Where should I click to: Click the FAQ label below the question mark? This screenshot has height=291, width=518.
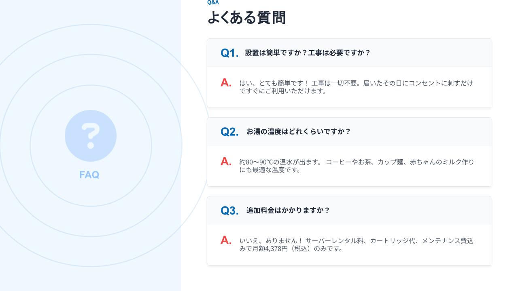[x=89, y=175]
